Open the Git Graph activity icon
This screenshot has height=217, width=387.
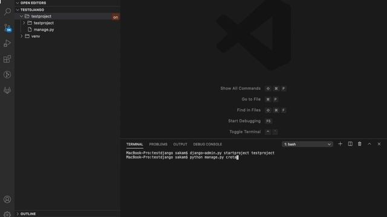(x=7, y=75)
